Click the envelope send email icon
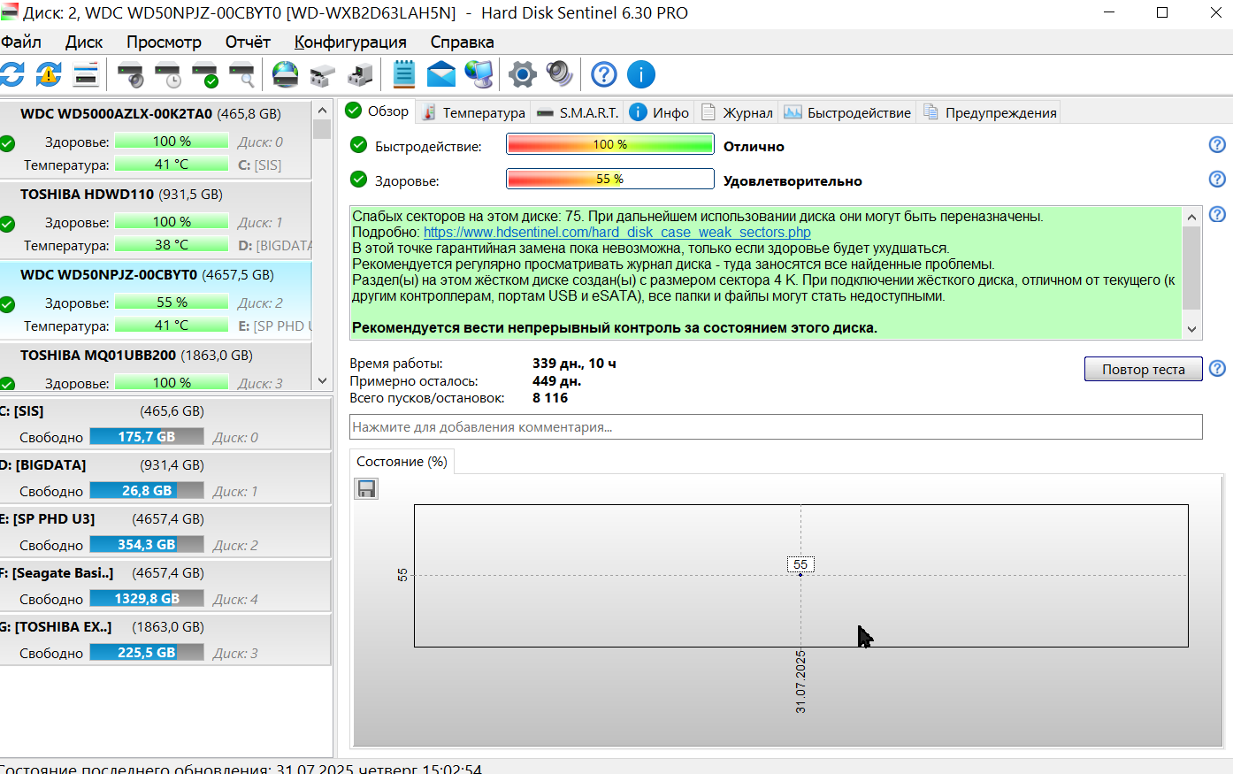This screenshot has width=1233, height=774. [441, 74]
